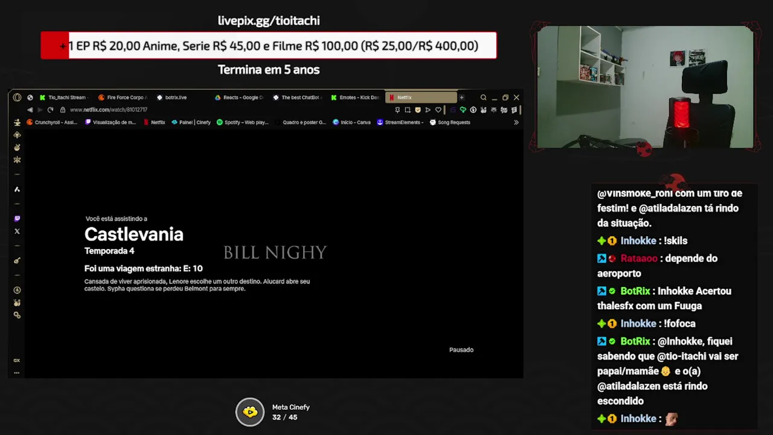The width and height of the screenshot is (773, 435).
Task: Switch to the botrix.live tab
Action: (175, 97)
